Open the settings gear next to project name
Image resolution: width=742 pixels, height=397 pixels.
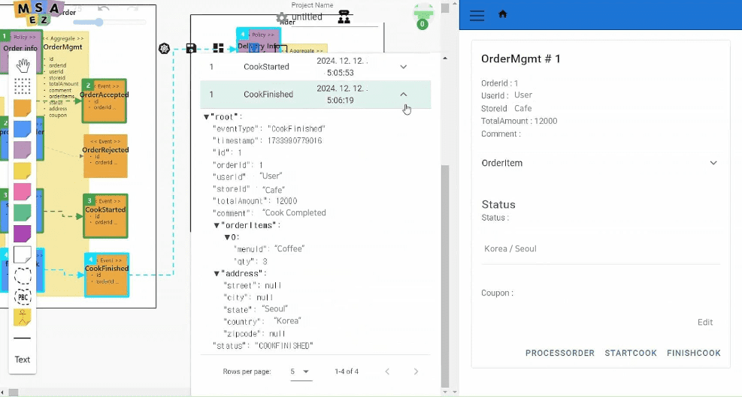point(282,17)
